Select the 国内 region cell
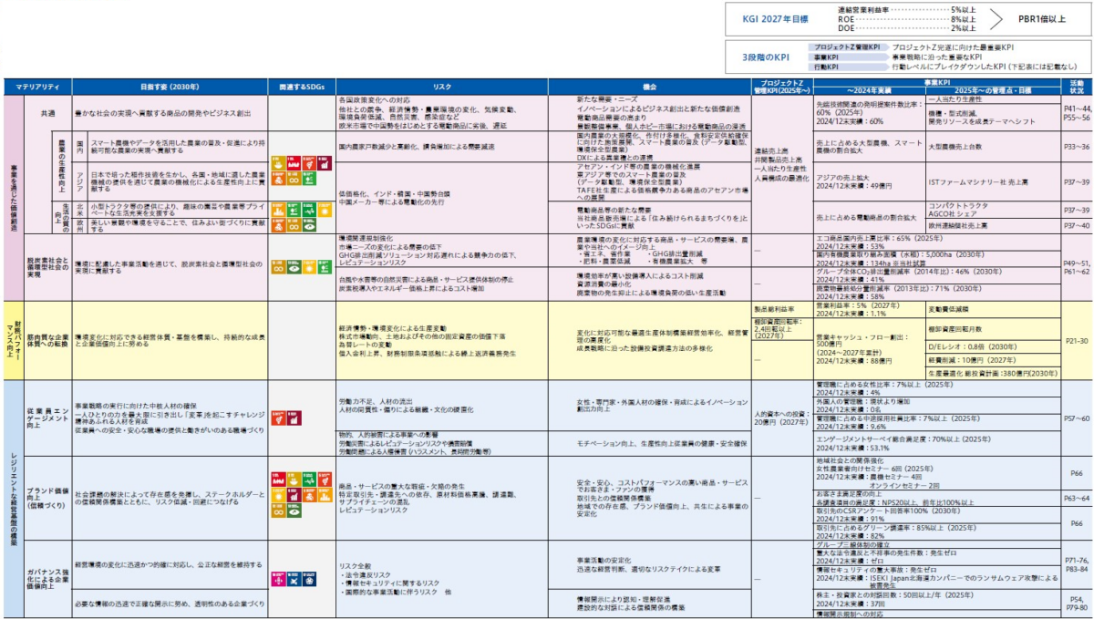1094x619 pixels. [80, 146]
